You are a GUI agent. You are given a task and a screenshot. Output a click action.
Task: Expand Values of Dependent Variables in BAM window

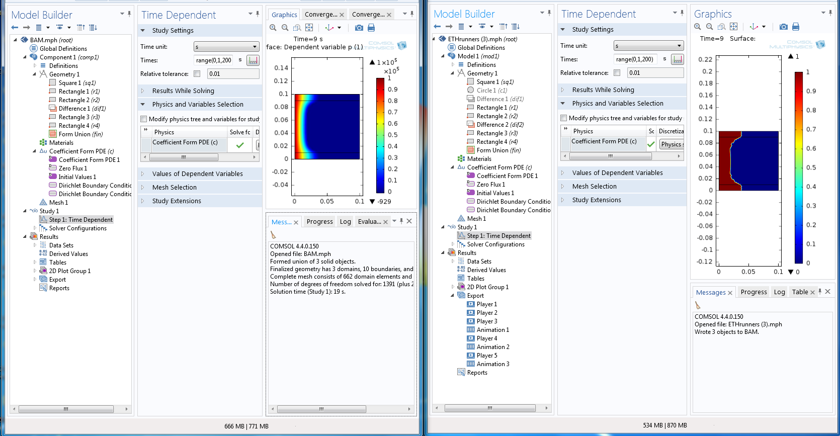coord(142,174)
